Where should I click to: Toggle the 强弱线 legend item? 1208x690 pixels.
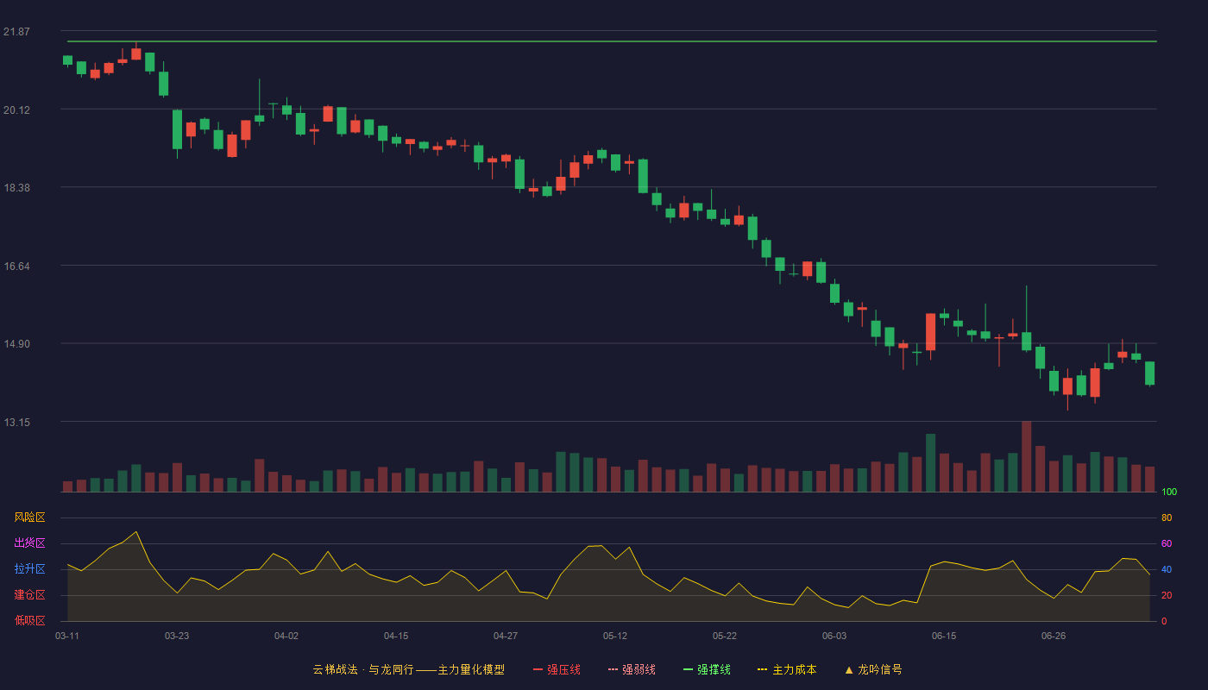[x=632, y=669]
